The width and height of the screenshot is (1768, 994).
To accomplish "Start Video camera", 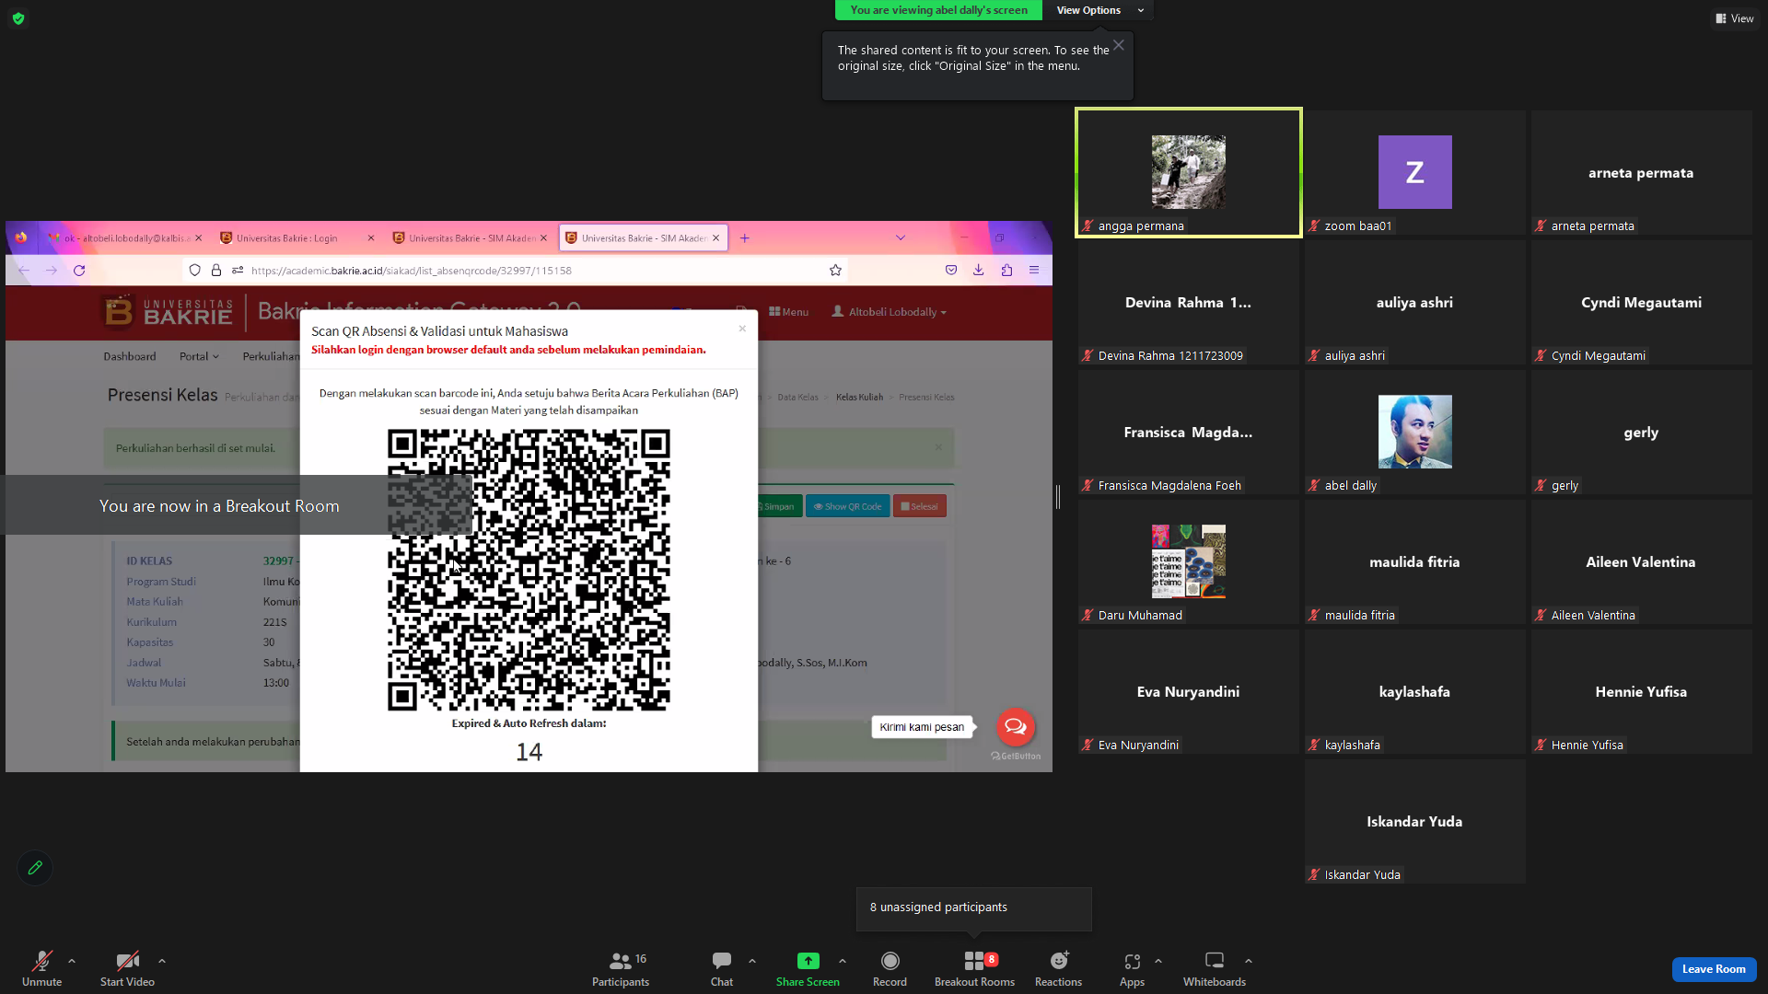I will pos(127,968).
